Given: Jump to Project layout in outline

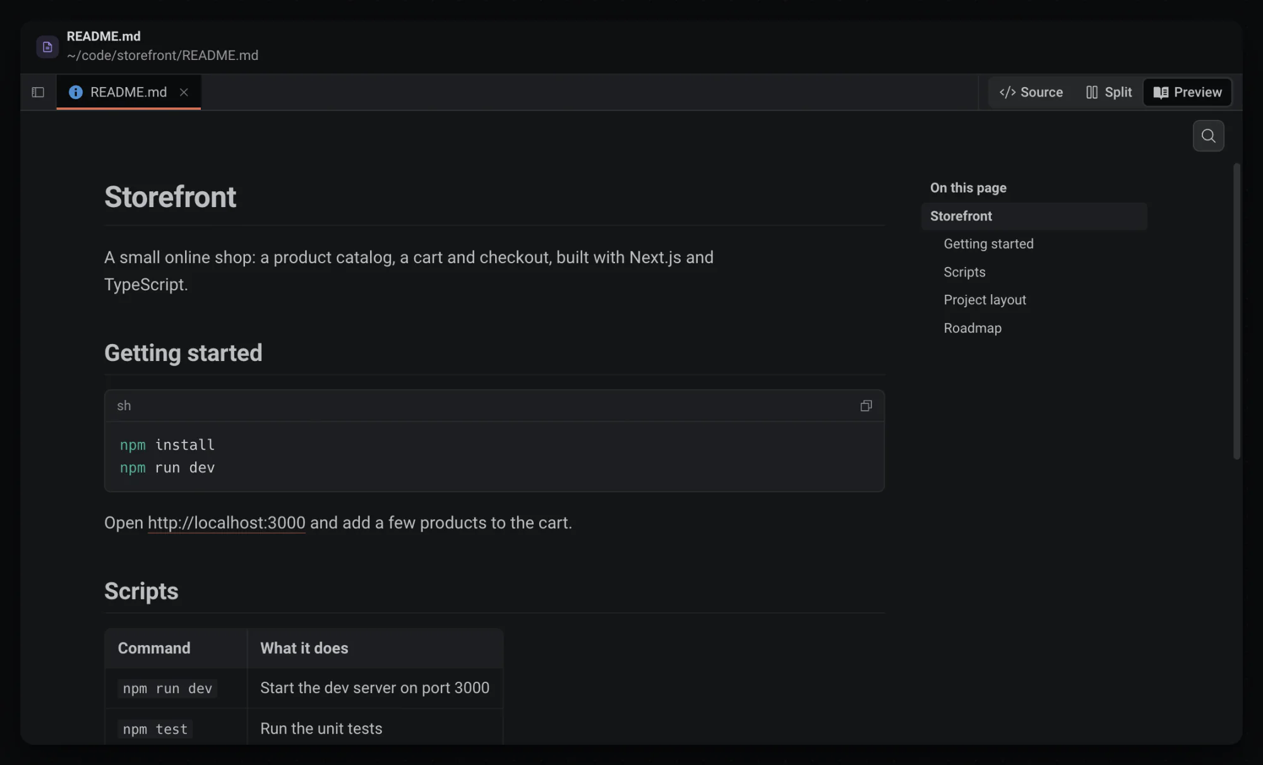Looking at the screenshot, I should [x=985, y=300].
